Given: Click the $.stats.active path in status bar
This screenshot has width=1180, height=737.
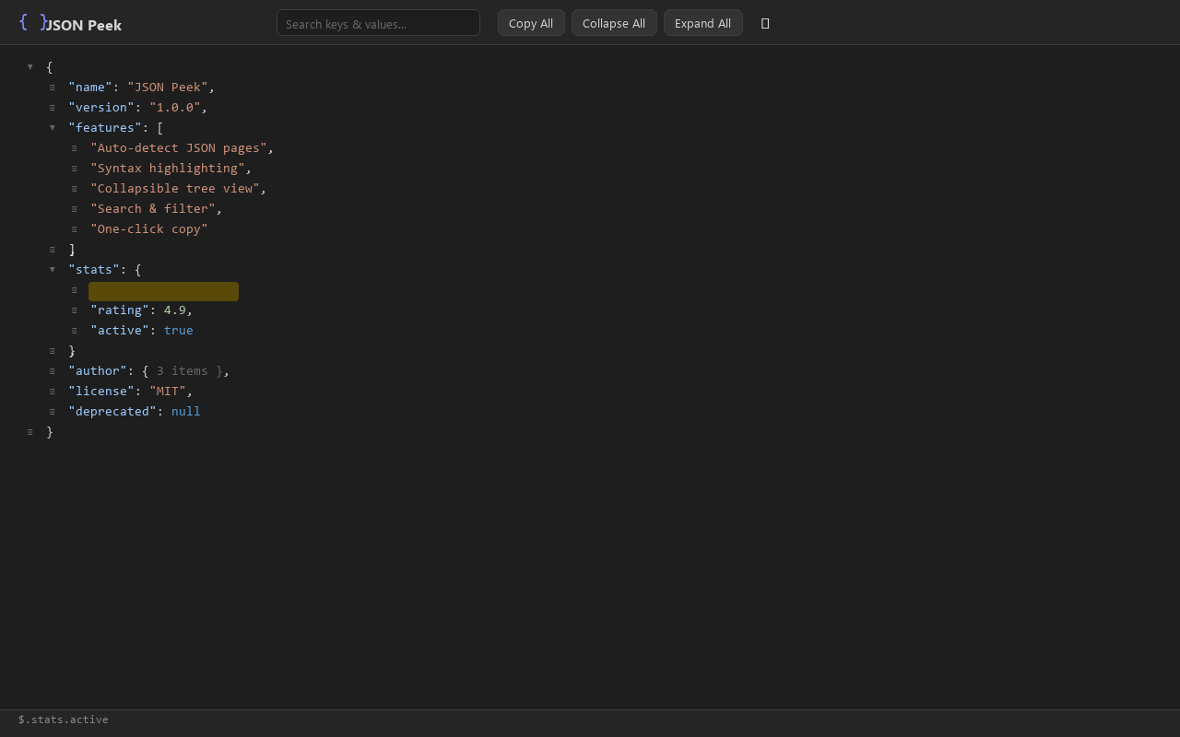Looking at the screenshot, I should pos(64,719).
